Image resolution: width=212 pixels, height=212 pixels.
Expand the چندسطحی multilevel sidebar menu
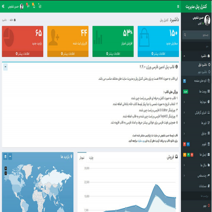197,176
